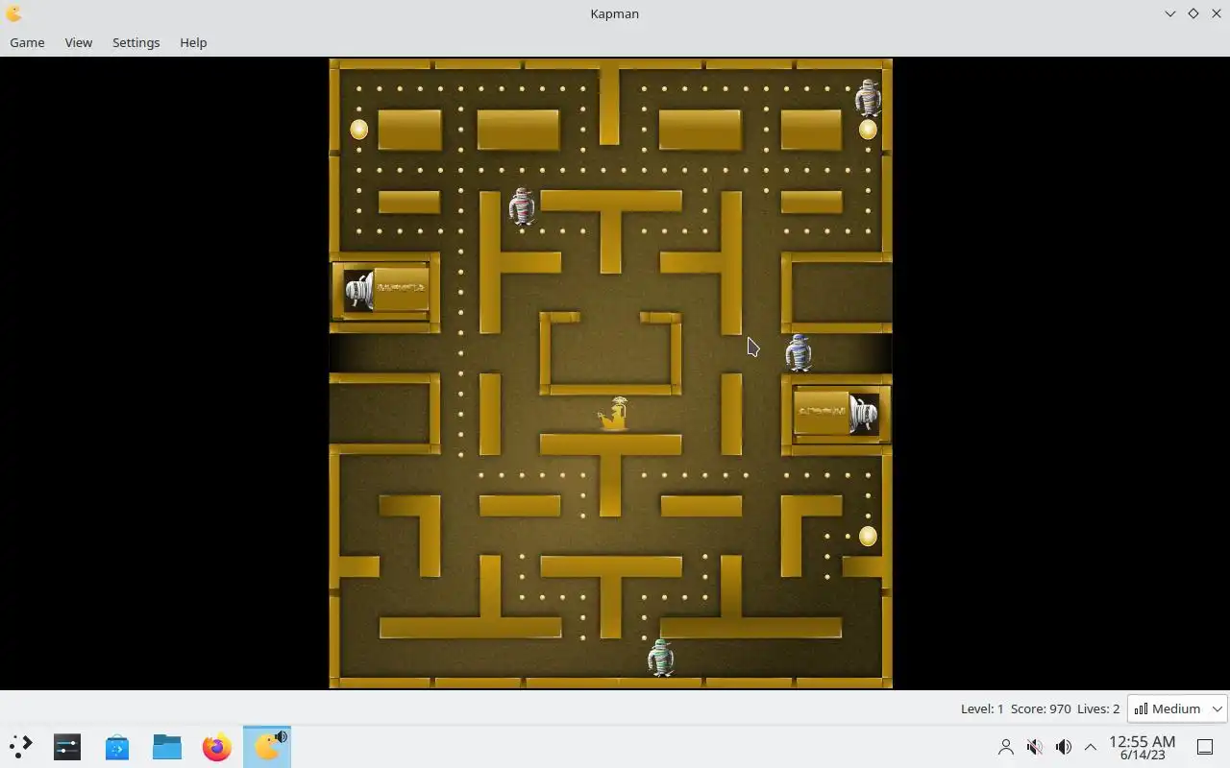Viewport: 1230px width, 768px height.
Task: Click the lower-right energizer power pellet
Action: pyautogui.click(x=868, y=537)
